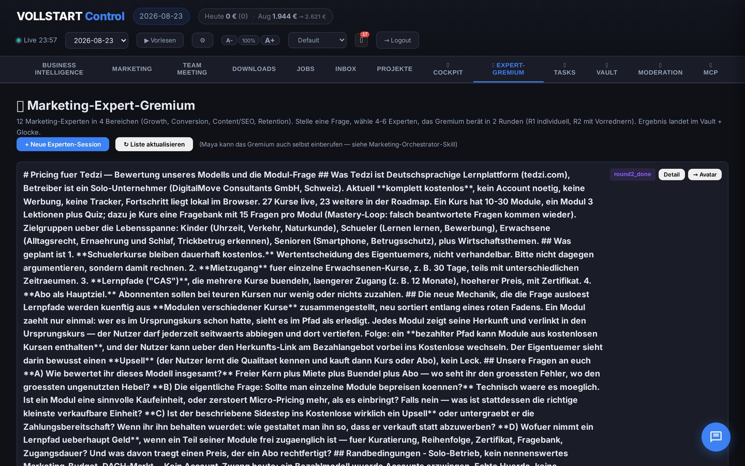Open the Default theme dropdown
This screenshot has height=466, width=745.
point(317,40)
